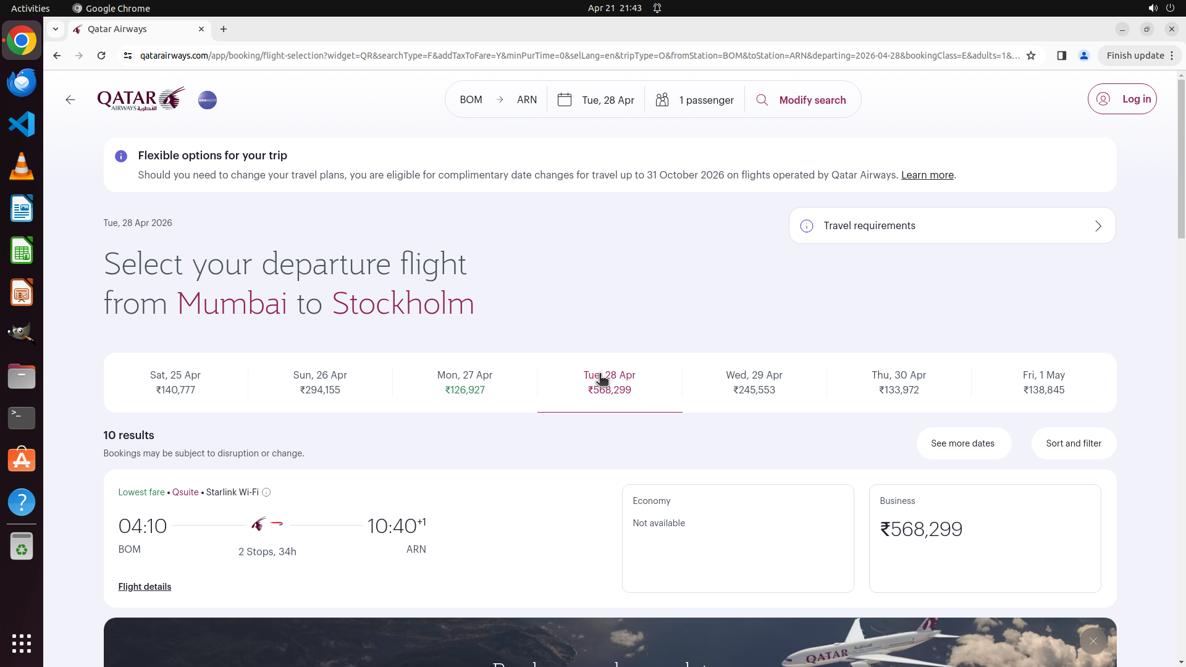1186x667 pixels.
Task: Close the promotional banner
Action: [x=1093, y=641]
